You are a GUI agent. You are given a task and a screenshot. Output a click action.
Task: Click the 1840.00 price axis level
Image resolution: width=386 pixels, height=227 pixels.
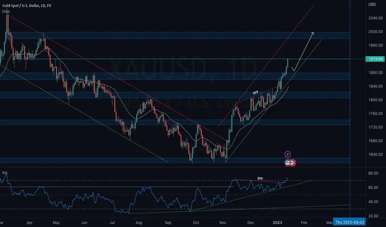[x=375, y=86]
